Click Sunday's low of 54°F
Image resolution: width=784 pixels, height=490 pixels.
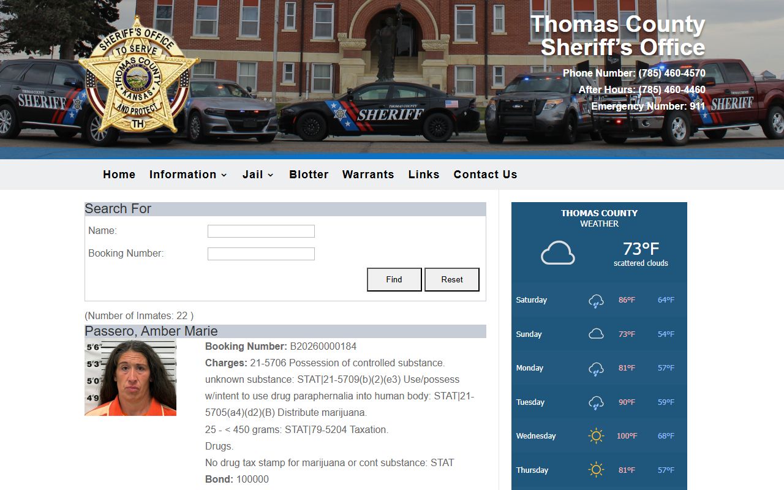click(x=666, y=334)
